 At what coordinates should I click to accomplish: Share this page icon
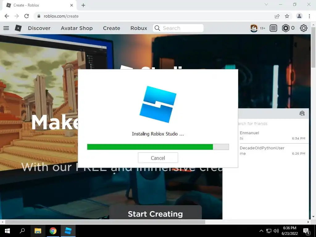277,16
